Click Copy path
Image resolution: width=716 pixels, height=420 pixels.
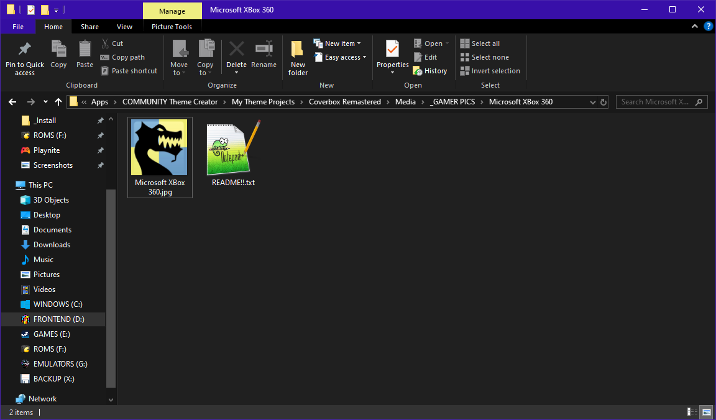tap(122, 57)
